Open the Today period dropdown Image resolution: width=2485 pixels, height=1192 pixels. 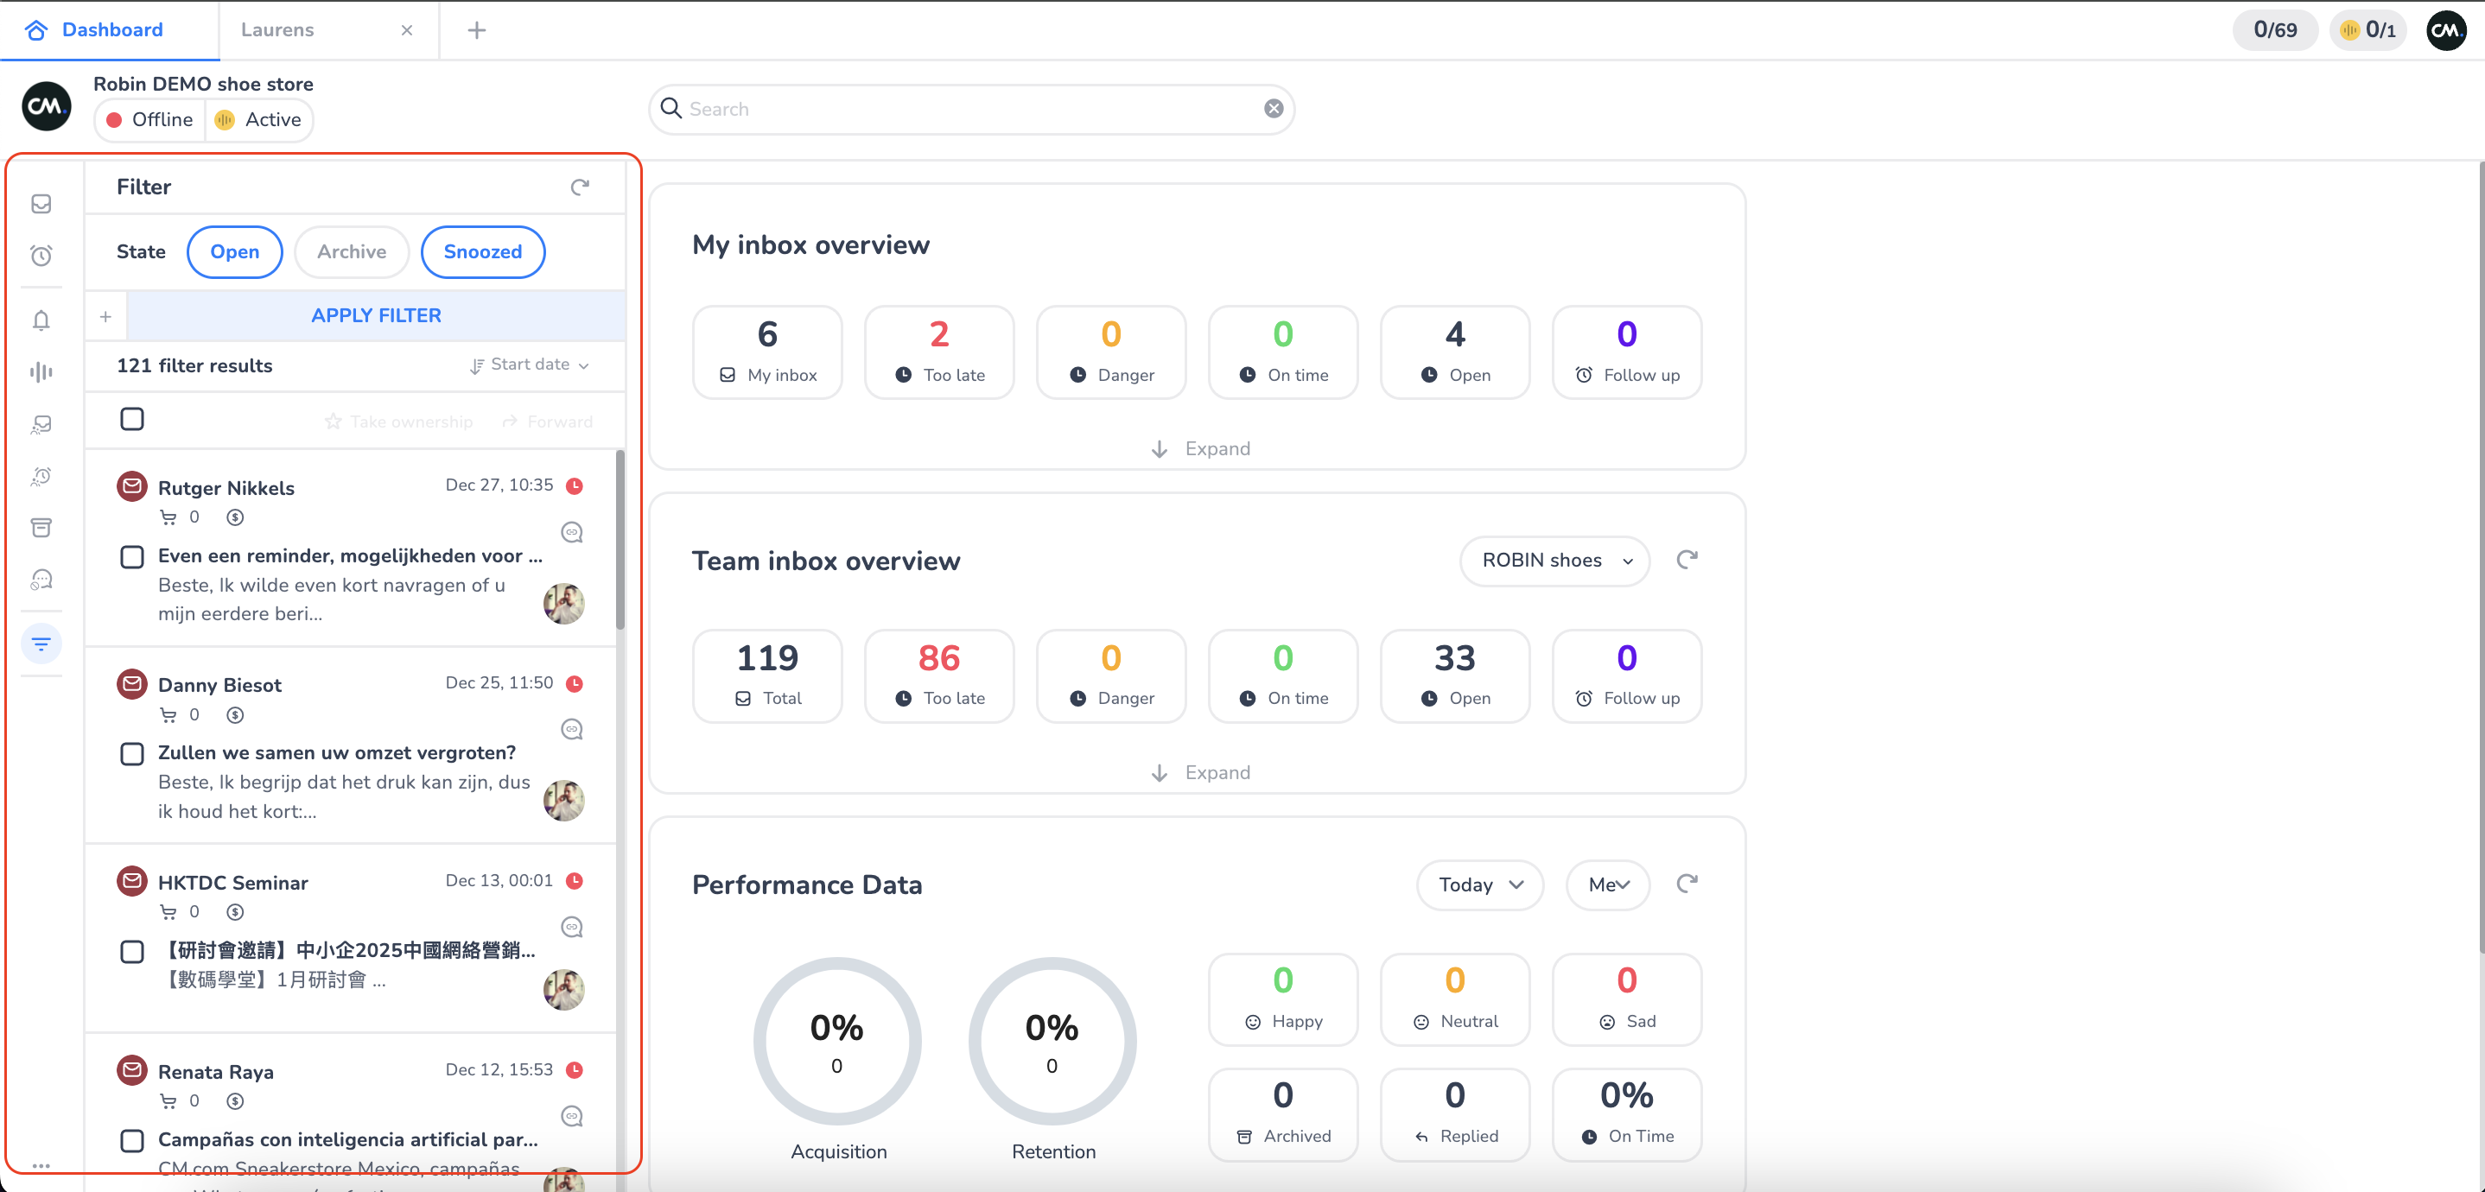1479,884
